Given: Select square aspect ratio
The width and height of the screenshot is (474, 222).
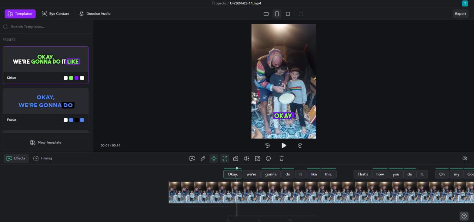Looking at the screenshot, I should [x=288, y=14].
